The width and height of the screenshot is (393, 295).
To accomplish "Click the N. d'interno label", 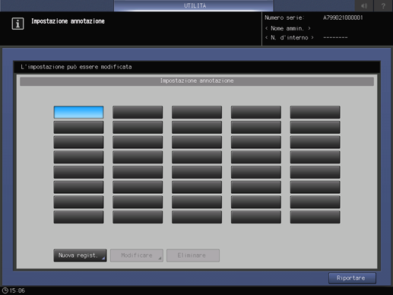I will 290,38.
